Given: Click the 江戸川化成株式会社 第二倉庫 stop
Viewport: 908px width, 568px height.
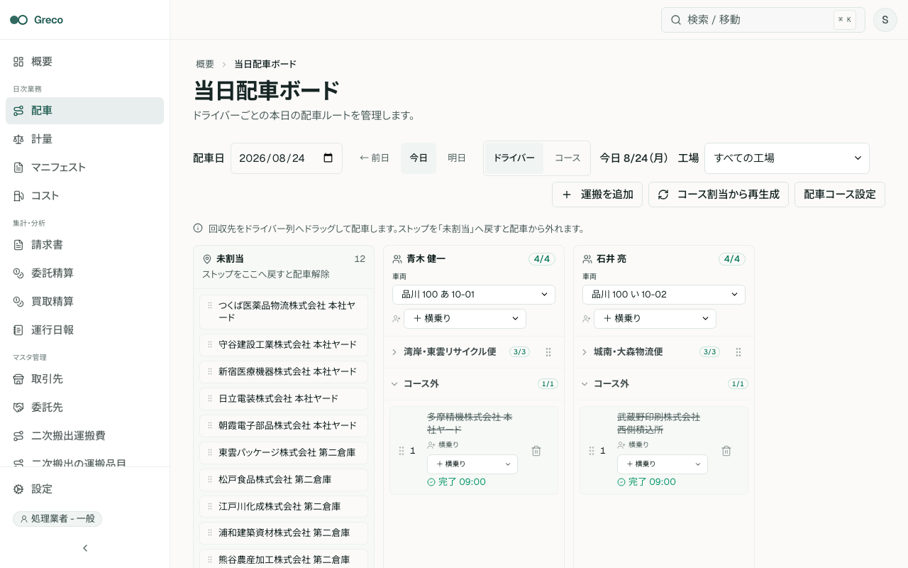Looking at the screenshot, I should tap(284, 507).
